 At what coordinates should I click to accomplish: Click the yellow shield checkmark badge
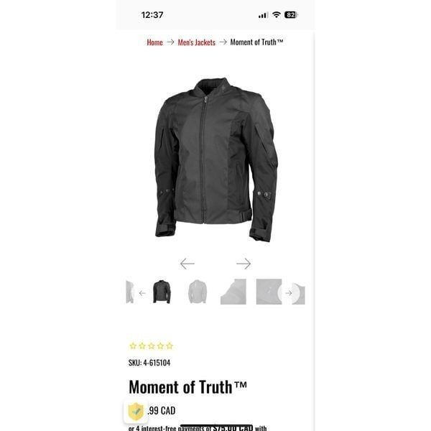(x=136, y=412)
